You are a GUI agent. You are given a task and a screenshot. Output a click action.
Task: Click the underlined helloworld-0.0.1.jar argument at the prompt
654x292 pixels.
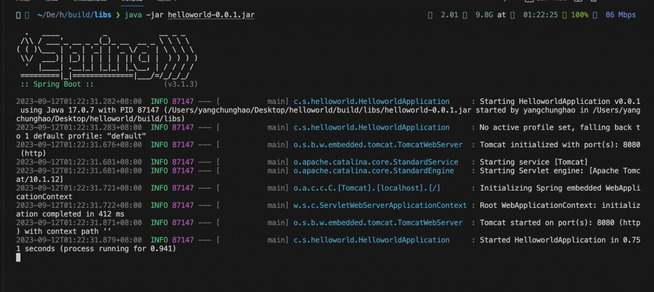[211, 15]
